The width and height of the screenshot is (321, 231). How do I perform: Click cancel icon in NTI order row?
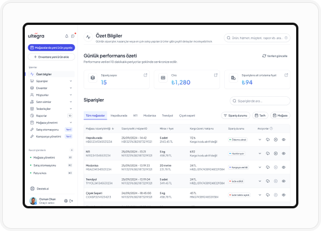pyautogui.click(x=276, y=153)
